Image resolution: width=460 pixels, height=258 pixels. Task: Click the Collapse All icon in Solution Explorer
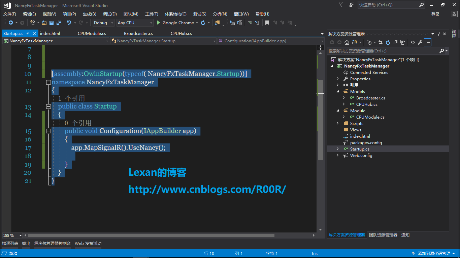point(395,42)
